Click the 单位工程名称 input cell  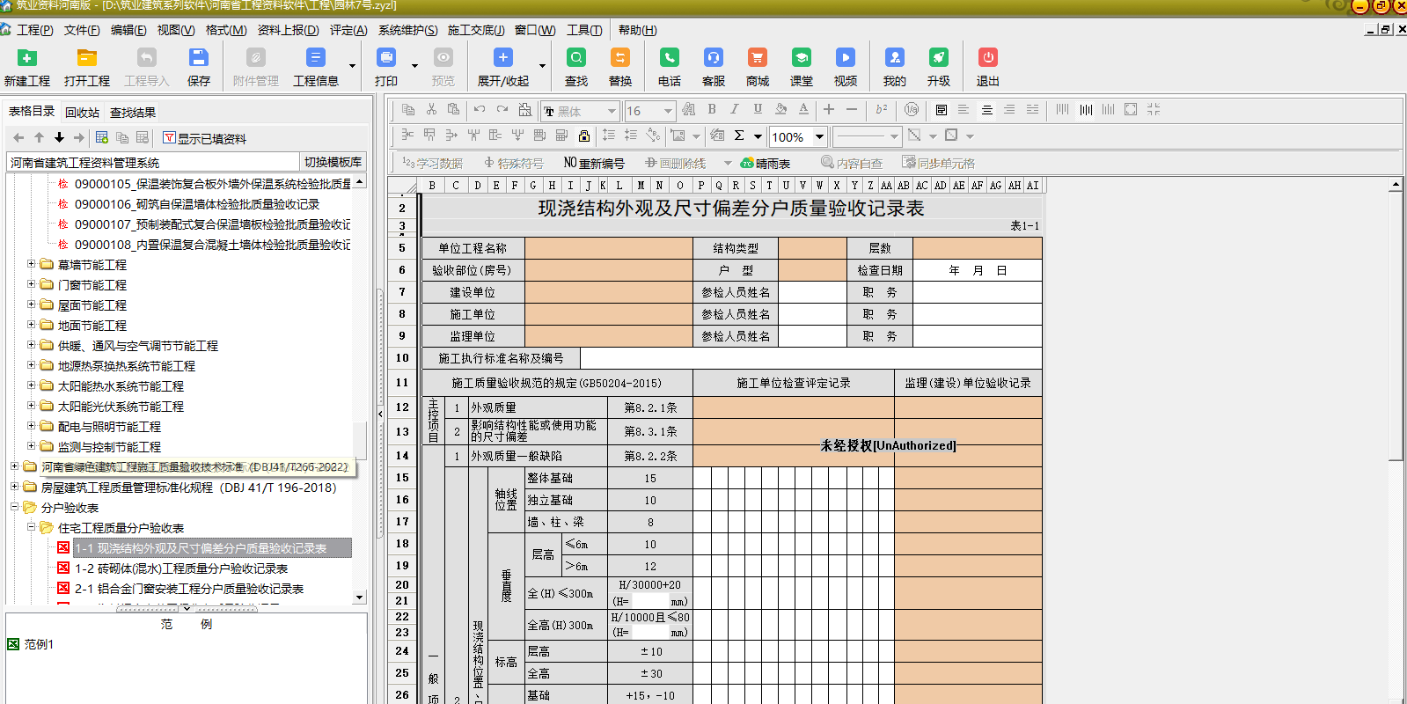[608, 248]
